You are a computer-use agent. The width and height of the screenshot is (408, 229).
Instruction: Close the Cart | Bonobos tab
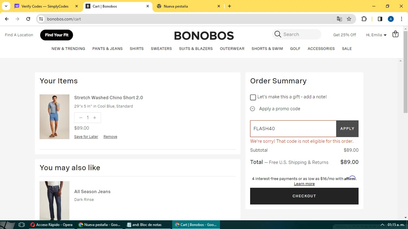tap(148, 6)
